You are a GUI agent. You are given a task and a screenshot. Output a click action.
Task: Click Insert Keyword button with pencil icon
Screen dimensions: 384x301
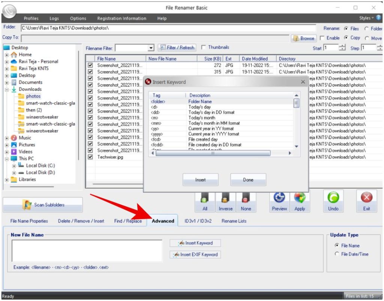coord(195,243)
